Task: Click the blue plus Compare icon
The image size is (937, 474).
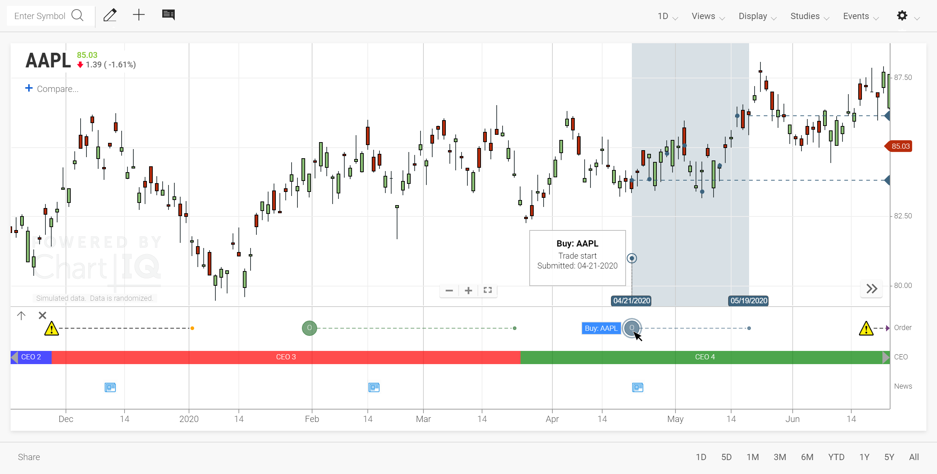Action: (x=29, y=88)
